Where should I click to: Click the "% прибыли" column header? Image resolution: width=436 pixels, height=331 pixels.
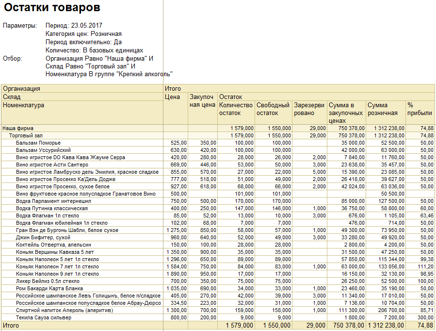420,113
